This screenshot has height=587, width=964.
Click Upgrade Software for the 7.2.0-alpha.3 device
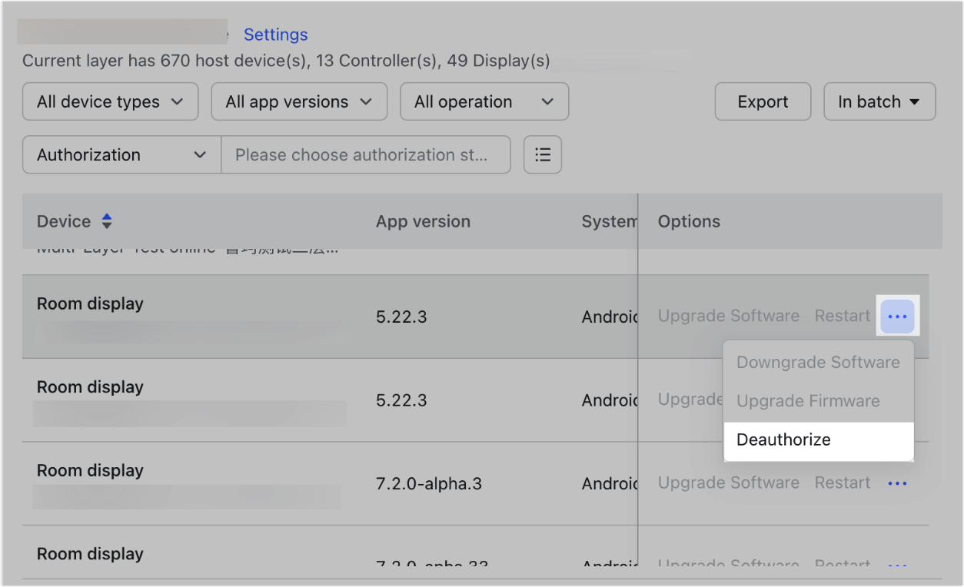point(728,483)
